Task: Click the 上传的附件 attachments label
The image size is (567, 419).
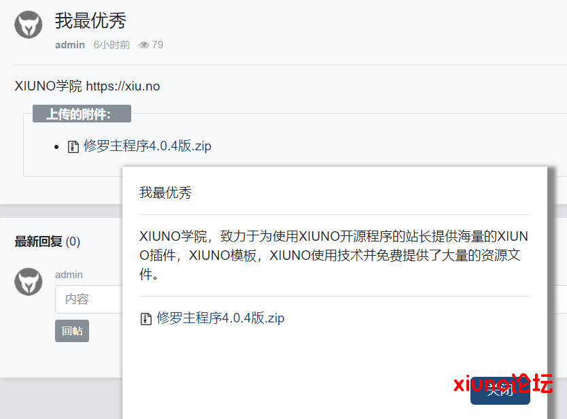Action: [x=82, y=114]
